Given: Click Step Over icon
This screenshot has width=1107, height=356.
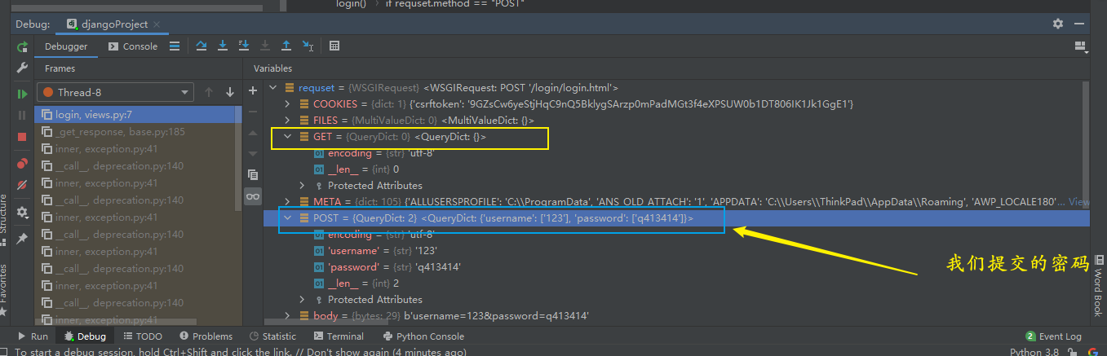Looking at the screenshot, I should tap(201, 46).
